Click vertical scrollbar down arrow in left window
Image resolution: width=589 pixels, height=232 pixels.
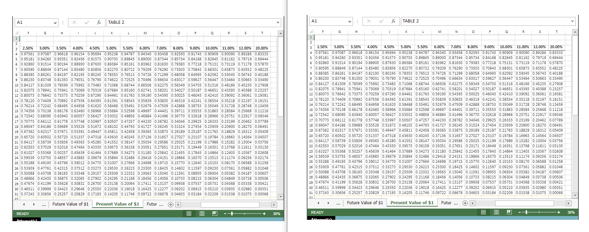pyautogui.click(x=281, y=197)
